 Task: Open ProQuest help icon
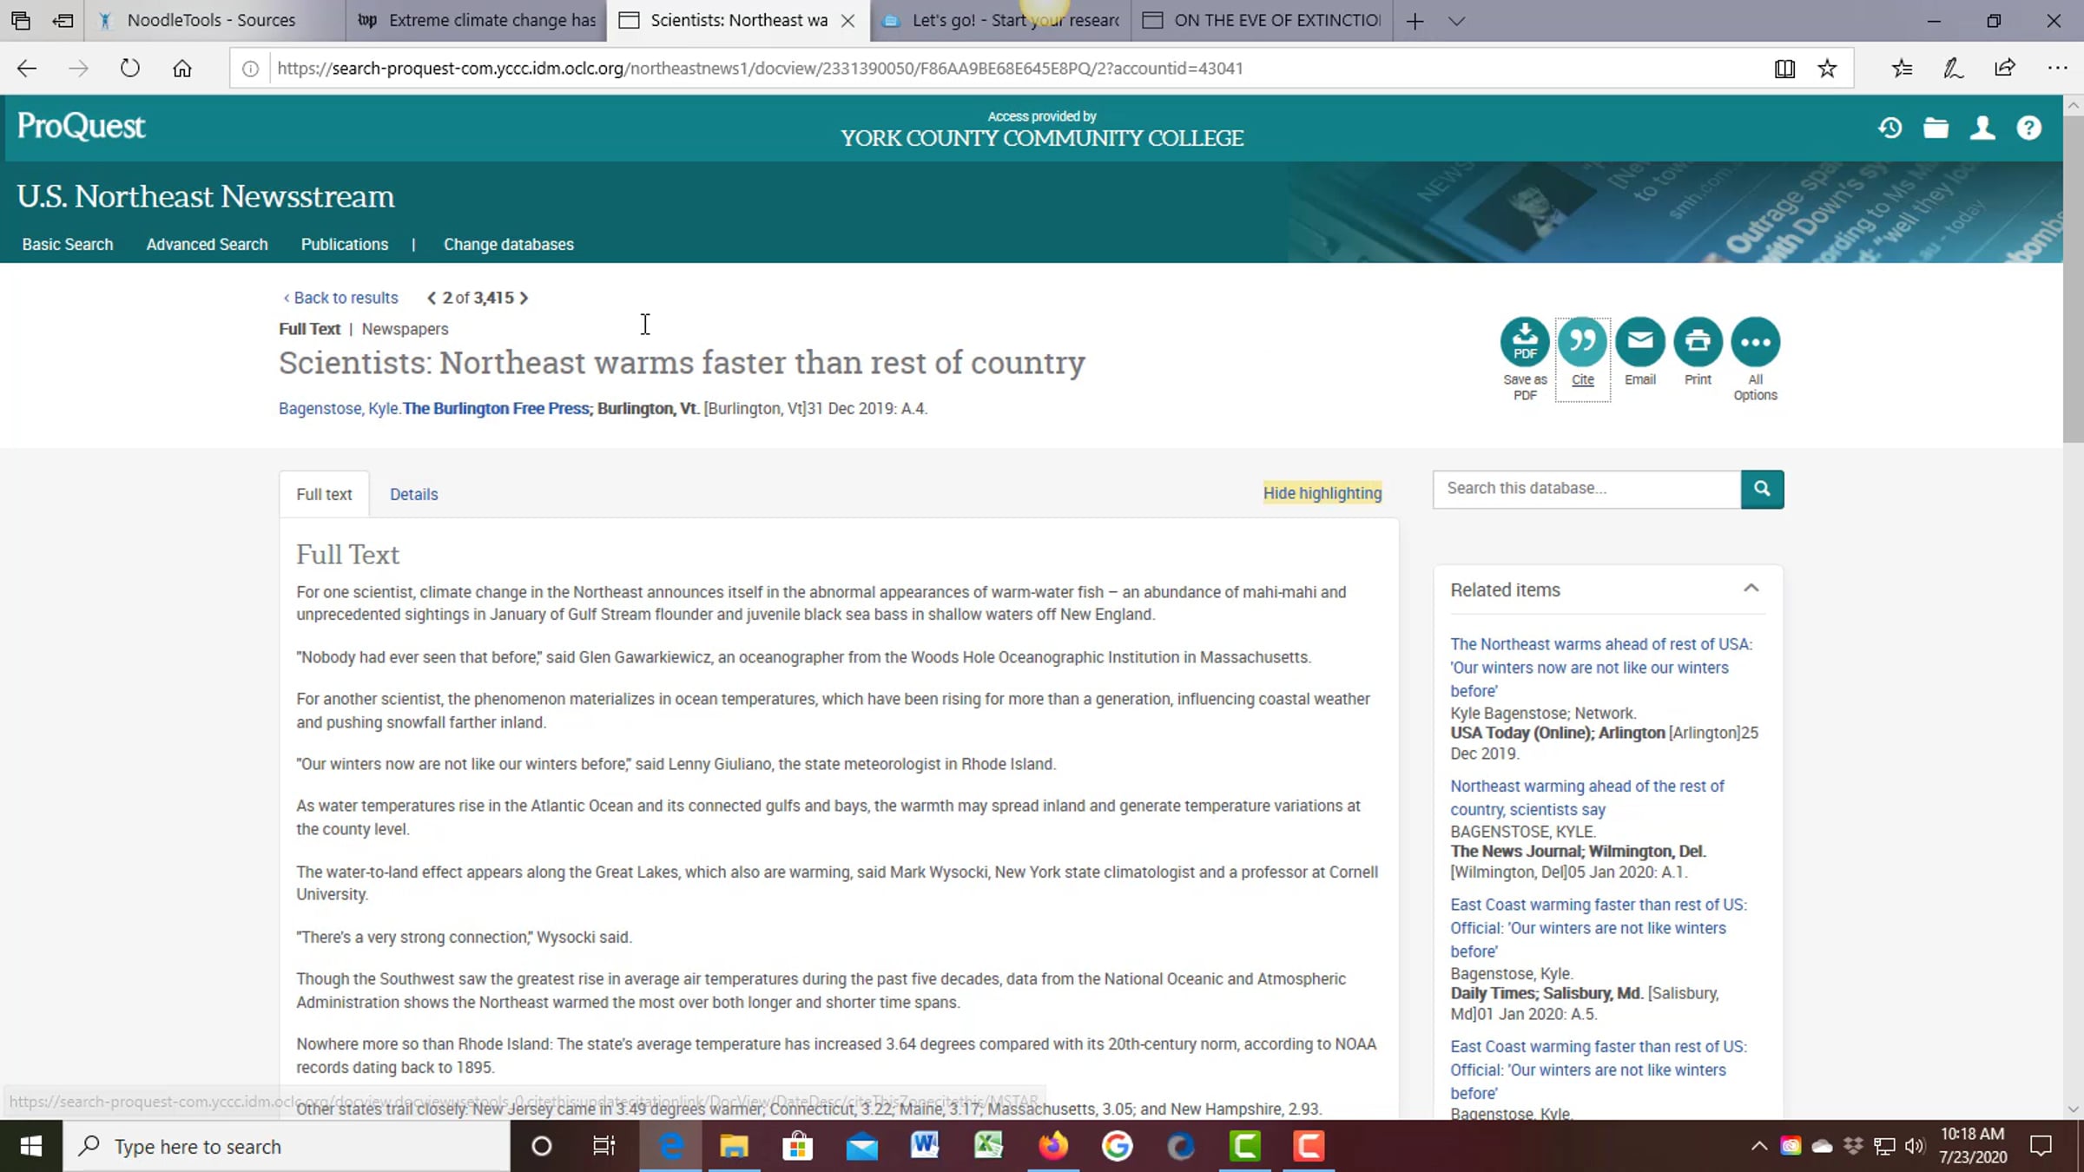pos(2029,128)
